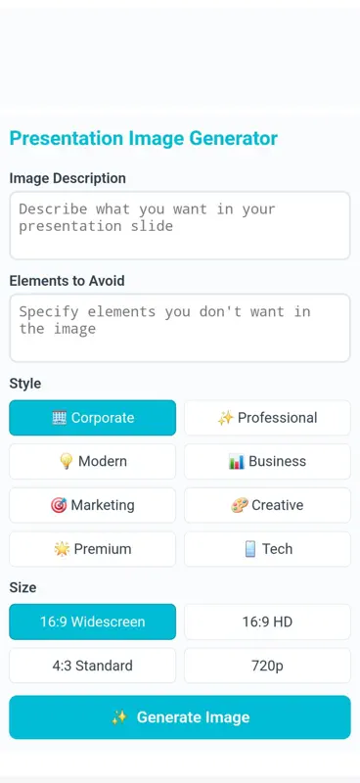Select the 16:9 HD size option
The height and width of the screenshot is (783, 360).
point(267,622)
